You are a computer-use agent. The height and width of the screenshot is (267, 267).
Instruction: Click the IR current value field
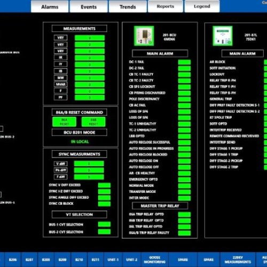[x=90, y=58]
